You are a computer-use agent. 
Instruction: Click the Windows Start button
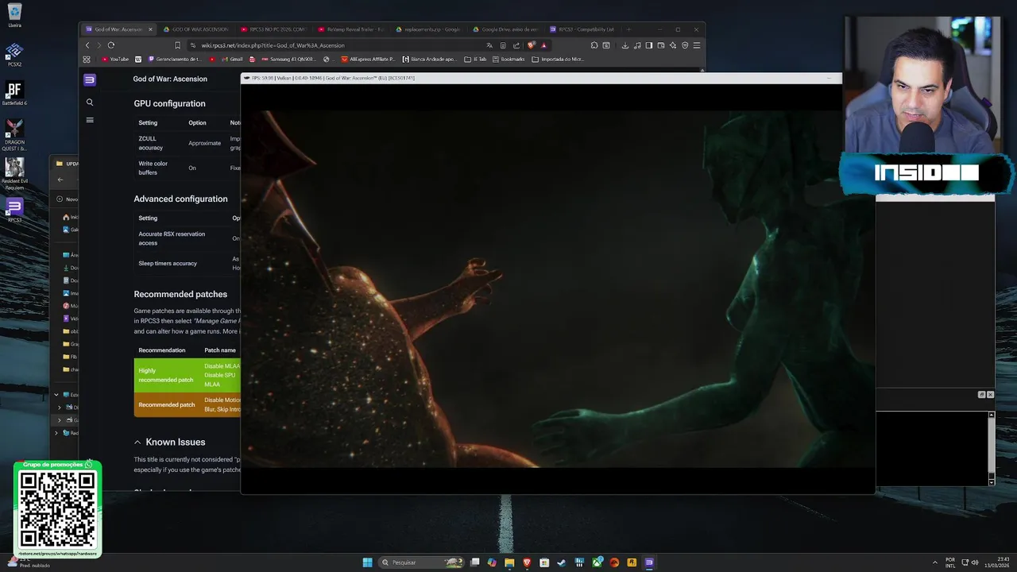(x=367, y=562)
